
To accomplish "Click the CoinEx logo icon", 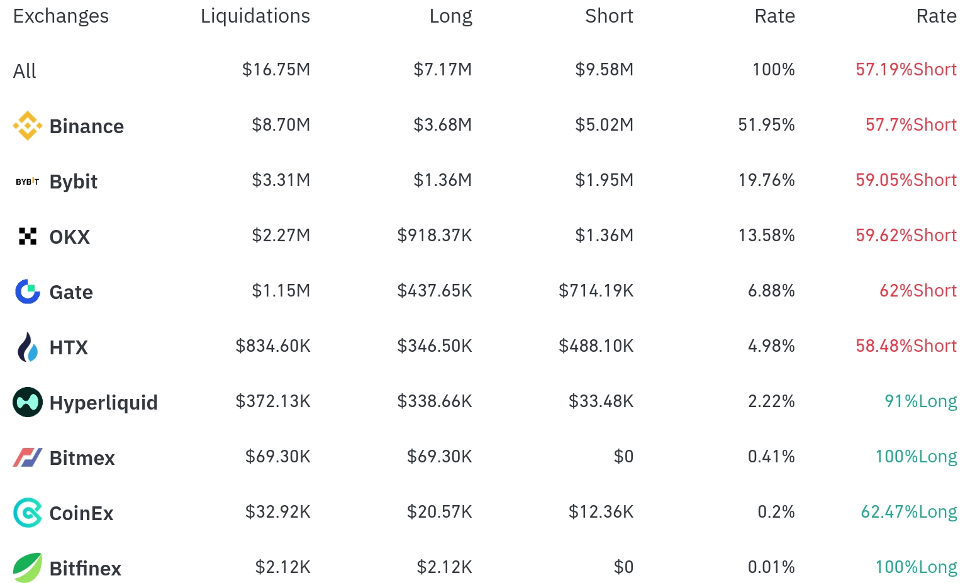I will pyautogui.click(x=27, y=513).
